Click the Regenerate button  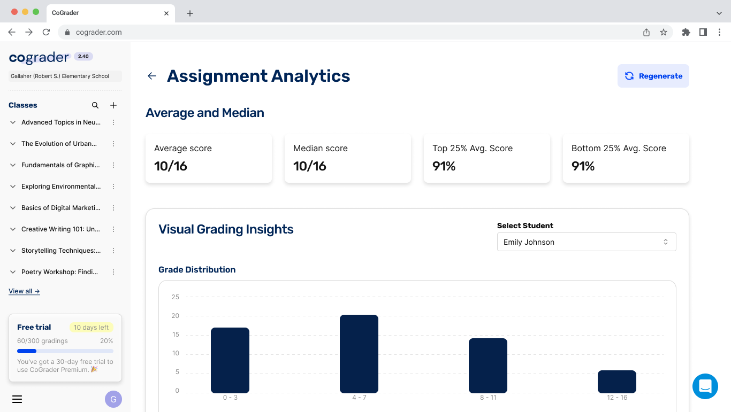point(653,76)
